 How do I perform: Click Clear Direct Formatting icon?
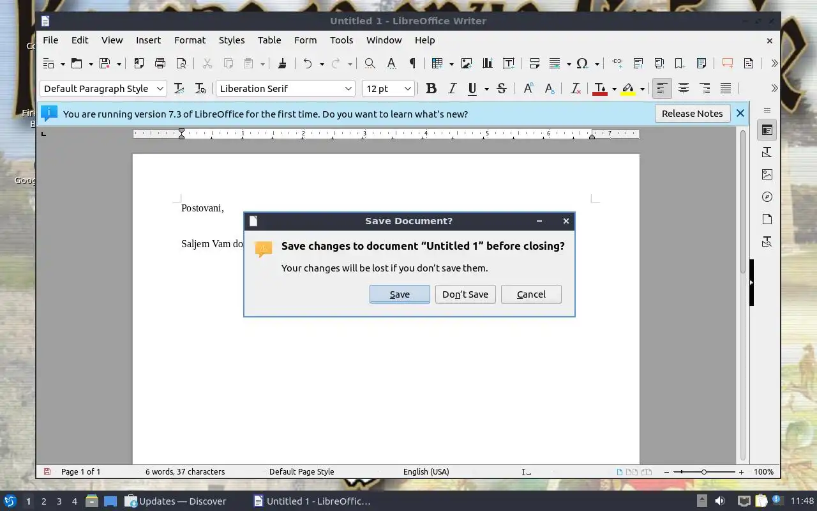tap(575, 89)
